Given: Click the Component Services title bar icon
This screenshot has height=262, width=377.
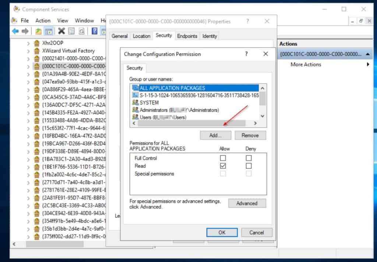Looking at the screenshot, I should pyautogui.click(x=17, y=9).
